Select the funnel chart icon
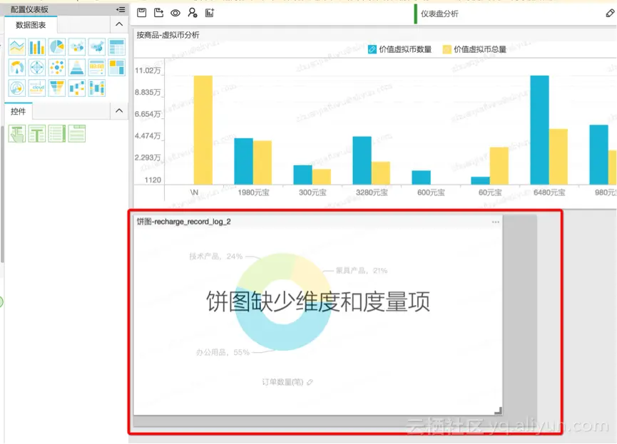617x444 pixels. click(x=57, y=88)
